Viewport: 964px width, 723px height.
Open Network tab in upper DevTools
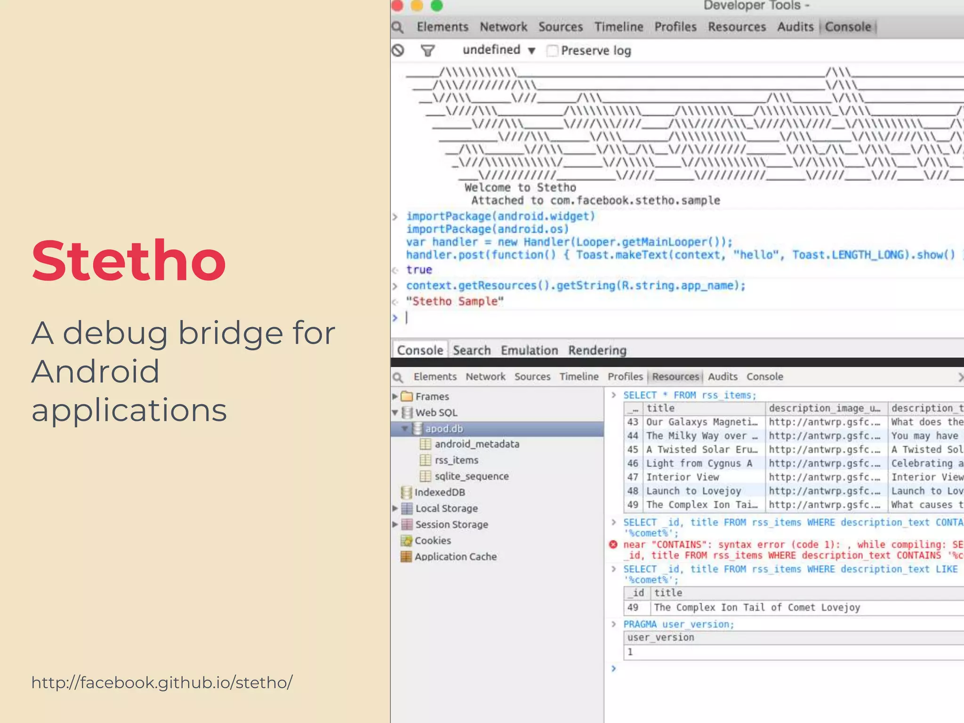[503, 27]
